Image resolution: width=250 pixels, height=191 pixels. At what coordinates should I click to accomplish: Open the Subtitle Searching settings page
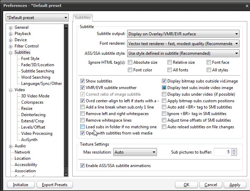click(37, 71)
